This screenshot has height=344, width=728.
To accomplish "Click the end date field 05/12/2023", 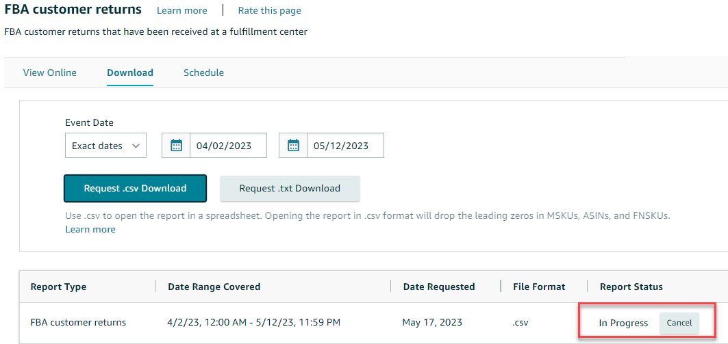I will pyautogui.click(x=345, y=146).
